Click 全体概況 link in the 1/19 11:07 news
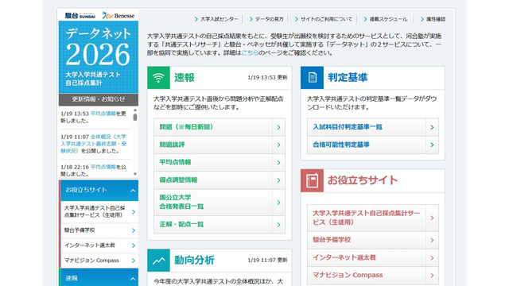The image size is (509, 286). [x=94, y=144]
